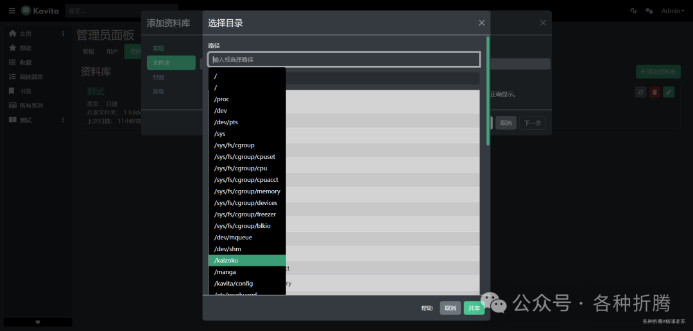Click the 添加资料库 button
Viewport: 693px width, 331px height.
(x=658, y=72)
